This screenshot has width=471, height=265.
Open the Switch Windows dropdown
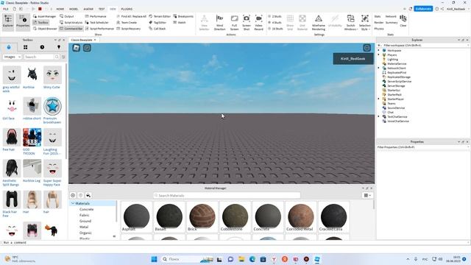pyautogui.click(x=350, y=23)
